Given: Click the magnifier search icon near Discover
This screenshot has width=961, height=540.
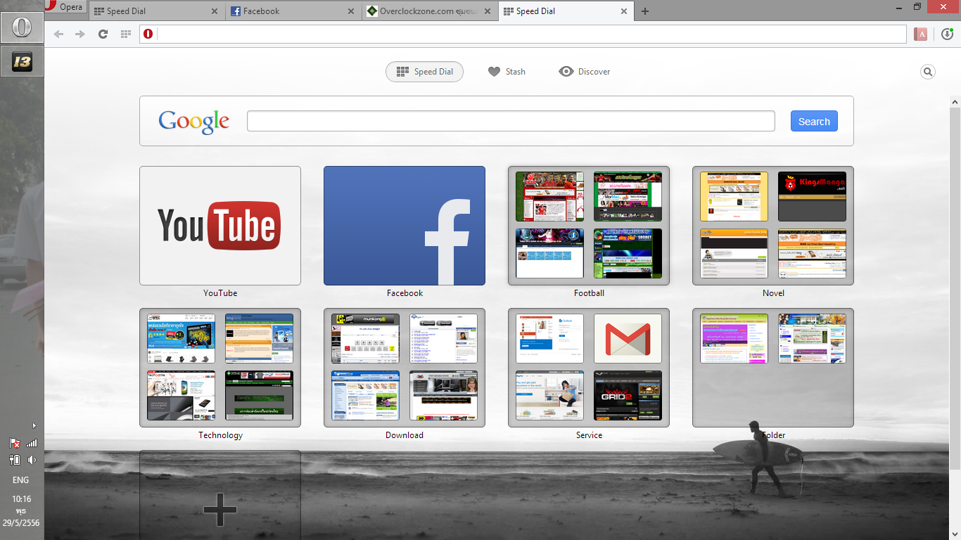Looking at the screenshot, I should click(928, 72).
